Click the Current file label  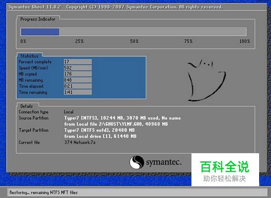[29, 142]
